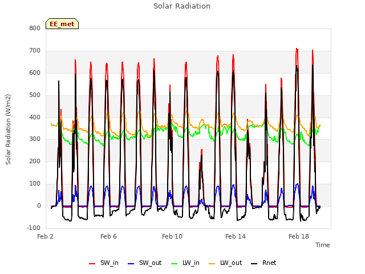Click the 400 y-axis tick label
The width and height of the screenshot is (365, 274).
[35, 117]
